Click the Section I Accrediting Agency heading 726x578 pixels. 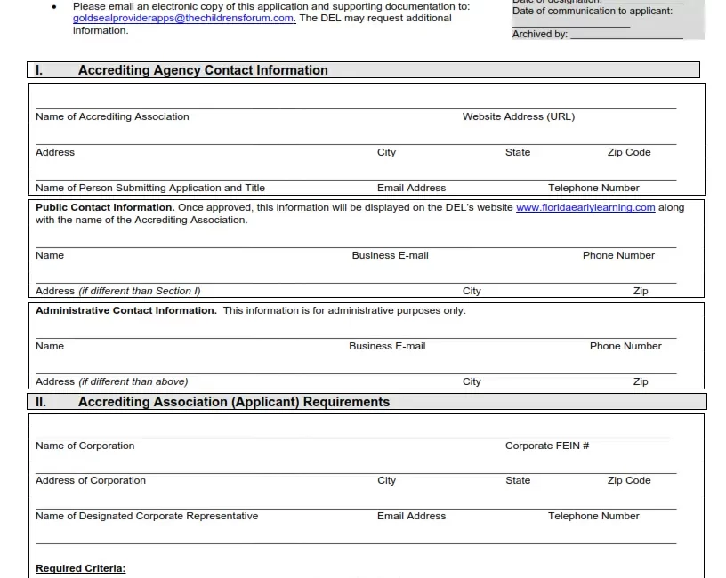pos(203,70)
